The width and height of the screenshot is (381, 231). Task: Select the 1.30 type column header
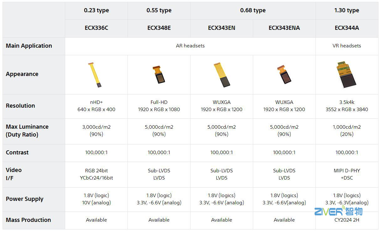(347, 10)
